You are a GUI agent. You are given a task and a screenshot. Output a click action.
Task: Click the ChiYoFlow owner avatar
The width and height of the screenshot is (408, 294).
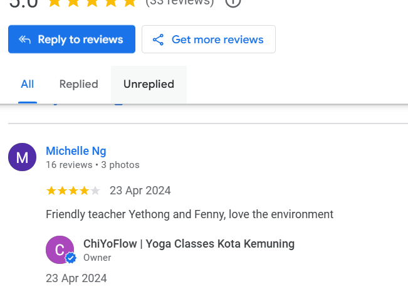[x=60, y=249]
